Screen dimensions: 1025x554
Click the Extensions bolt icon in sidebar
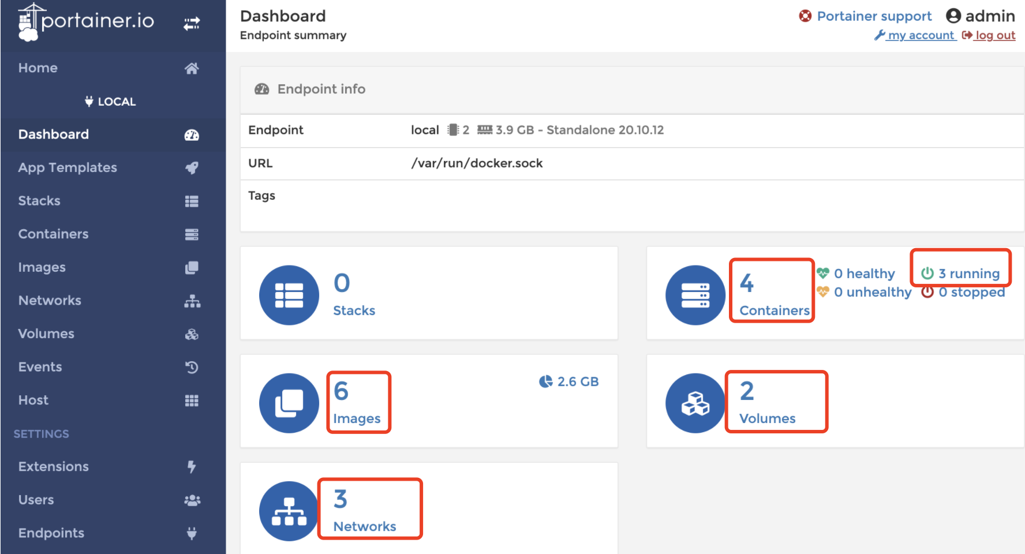tap(192, 467)
